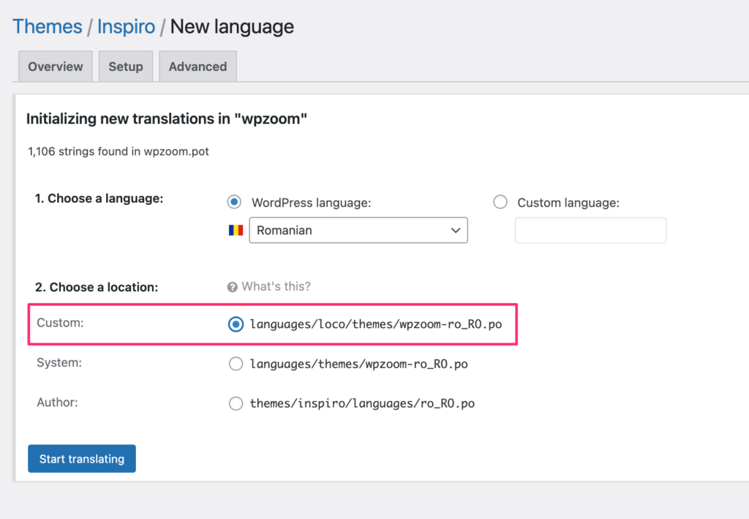The image size is (749, 519).
Task: Select the WordPress language radio button
Action: (x=234, y=202)
